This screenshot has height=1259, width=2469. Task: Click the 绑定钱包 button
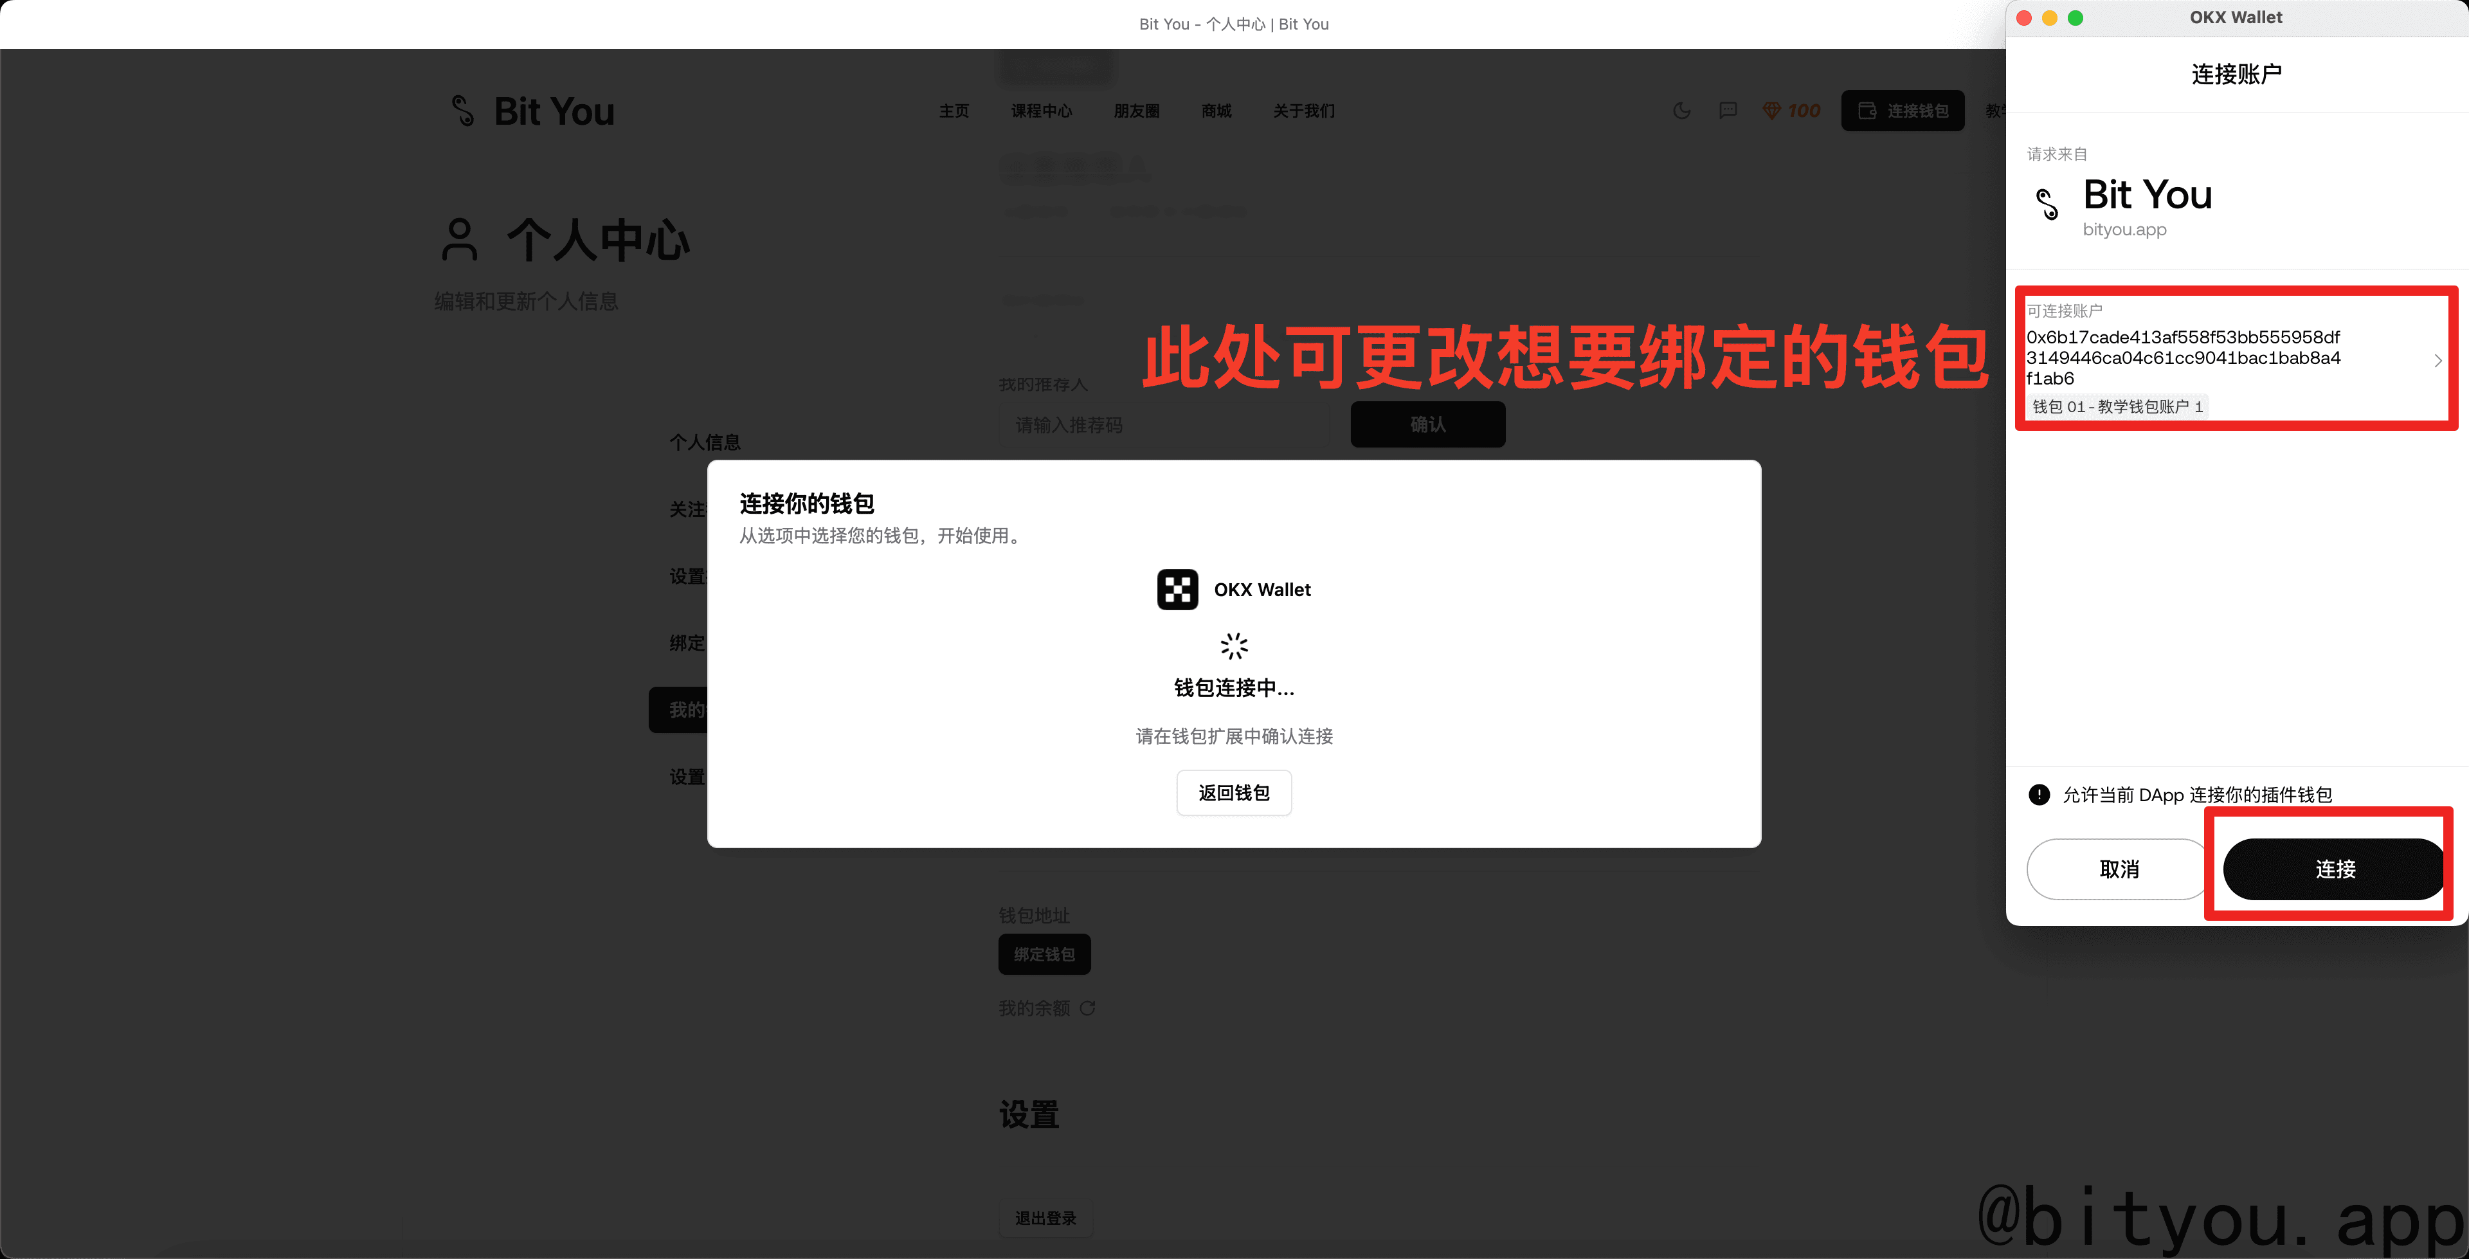click(x=1044, y=954)
